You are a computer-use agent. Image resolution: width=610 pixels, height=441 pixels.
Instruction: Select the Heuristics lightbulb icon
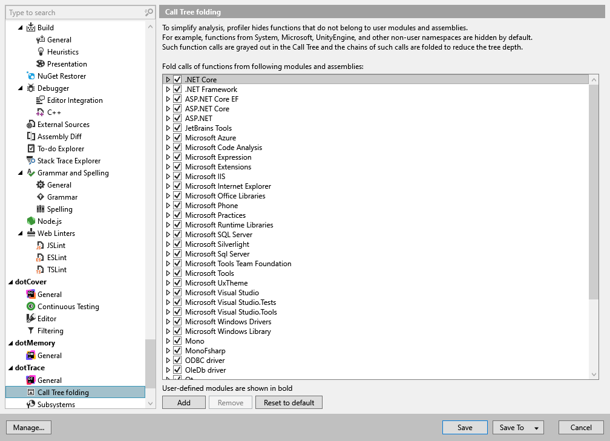coord(41,52)
